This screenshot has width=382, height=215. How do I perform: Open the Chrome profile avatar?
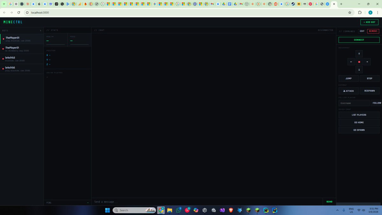370,12
